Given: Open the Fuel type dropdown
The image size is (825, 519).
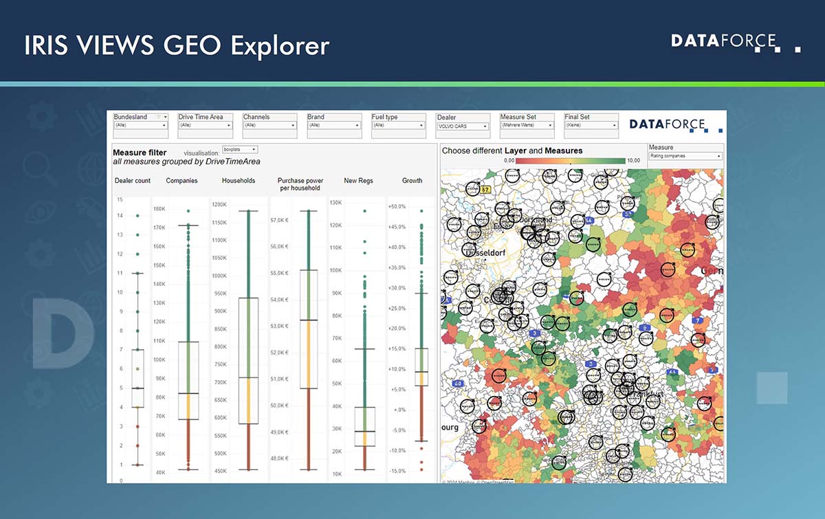Looking at the screenshot, I should point(399,126).
